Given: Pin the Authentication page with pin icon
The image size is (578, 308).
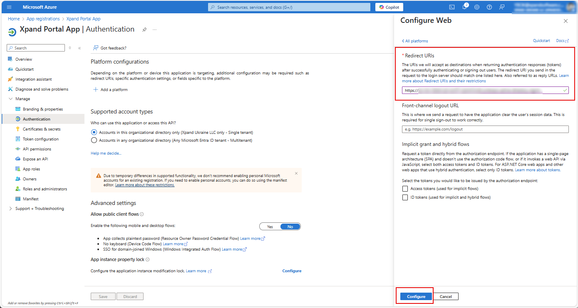Looking at the screenshot, I should click(144, 30).
